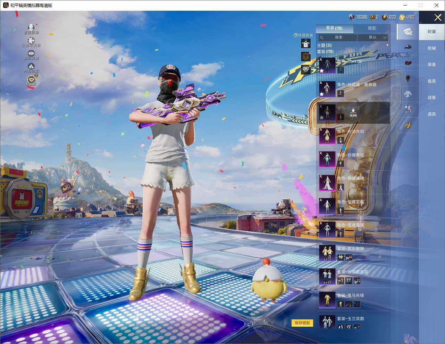Click the 搜索 search field
Image resolution: width=445 pixels, height=344 pixels.
click(337, 37)
